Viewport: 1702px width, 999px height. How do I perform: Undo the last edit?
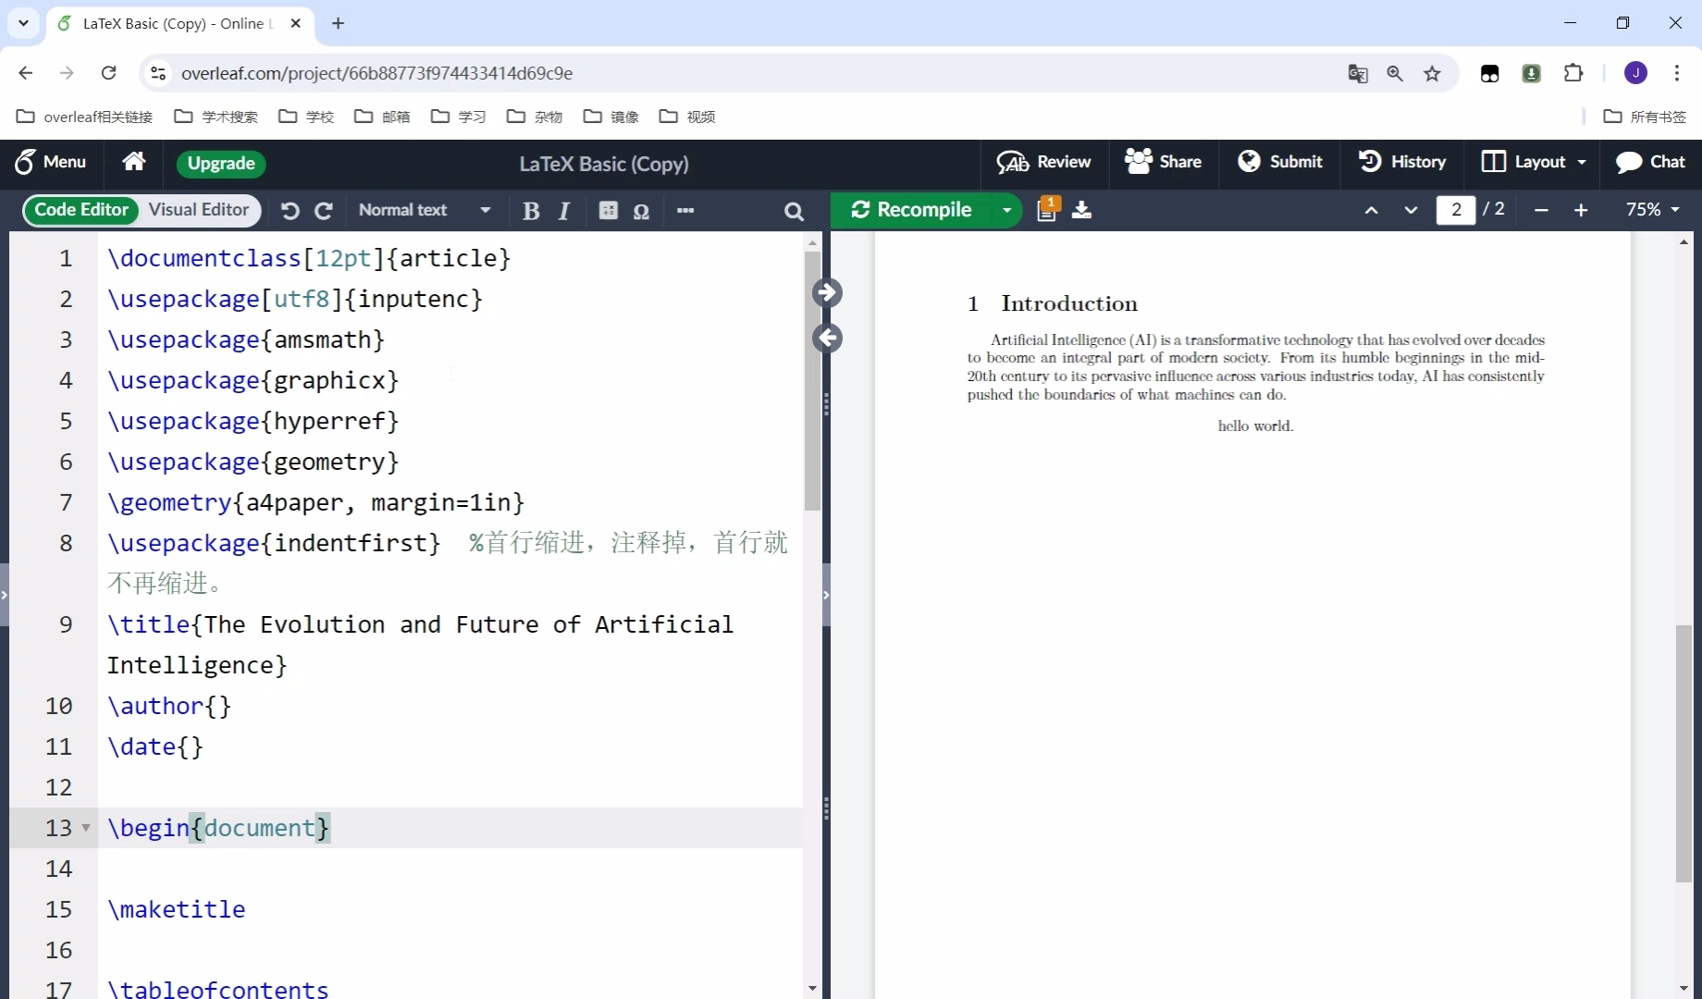tap(290, 211)
